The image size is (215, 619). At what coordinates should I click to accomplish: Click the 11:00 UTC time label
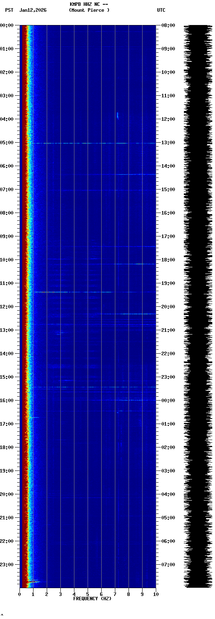click(x=168, y=96)
